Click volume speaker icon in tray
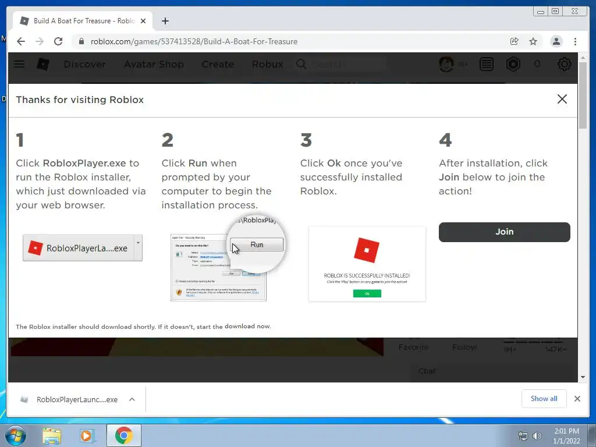 point(537,436)
